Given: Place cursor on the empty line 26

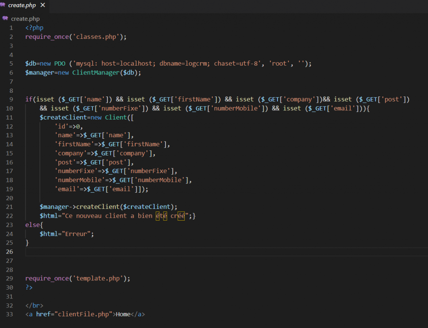Looking at the screenshot, I should point(227,252).
